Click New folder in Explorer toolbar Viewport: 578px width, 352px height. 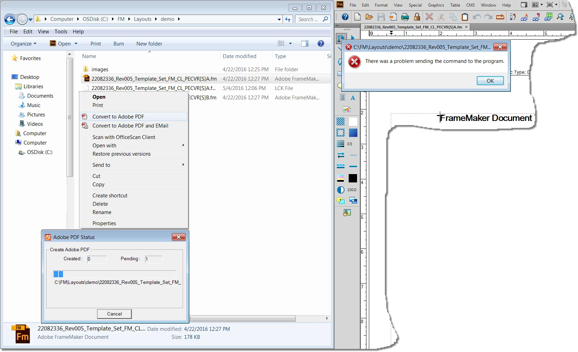(149, 43)
